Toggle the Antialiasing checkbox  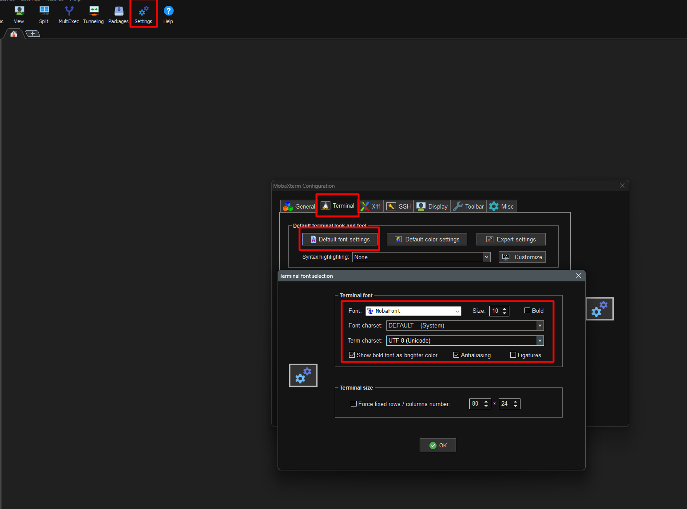[456, 355]
